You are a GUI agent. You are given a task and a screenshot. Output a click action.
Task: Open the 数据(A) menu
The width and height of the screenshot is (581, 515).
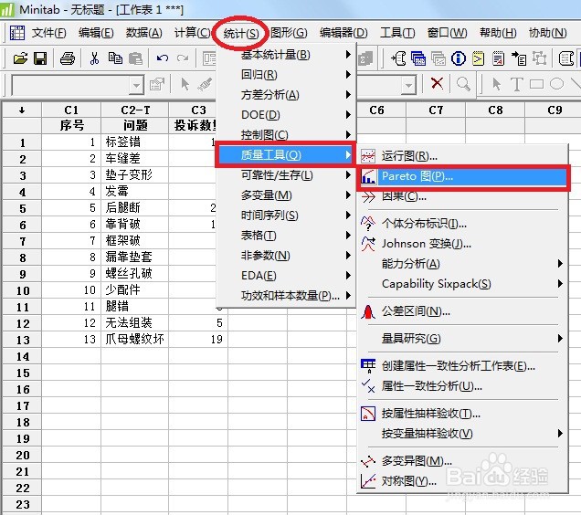click(x=143, y=33)
